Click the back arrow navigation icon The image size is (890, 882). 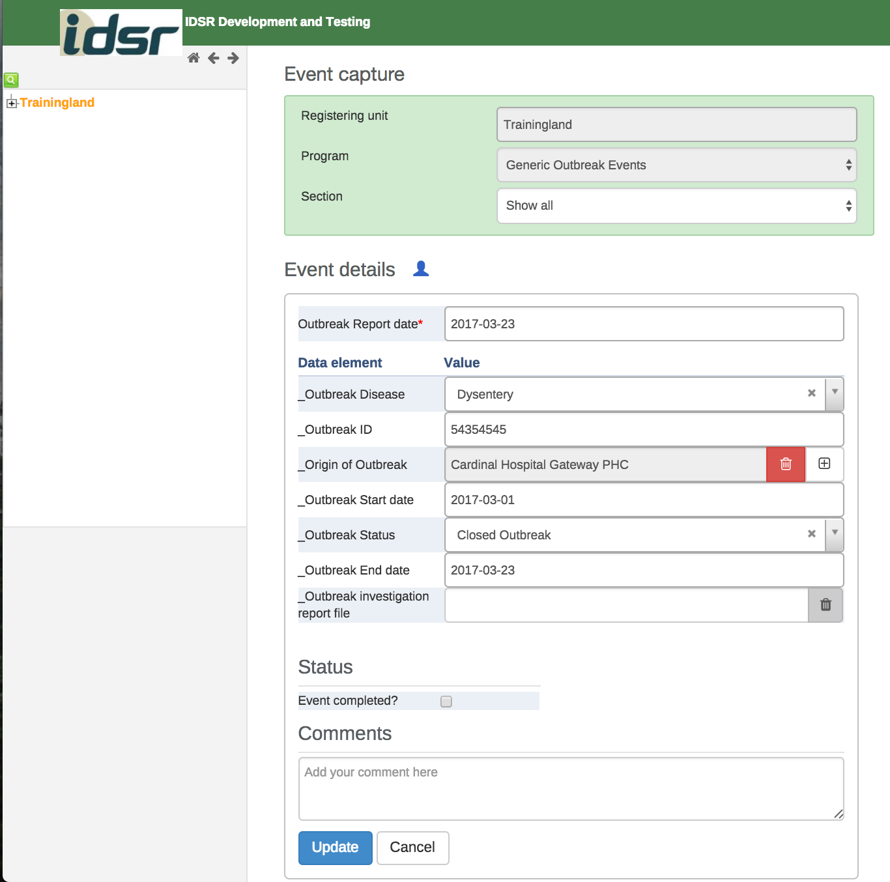pyautogui.click(x=213, y=58)
